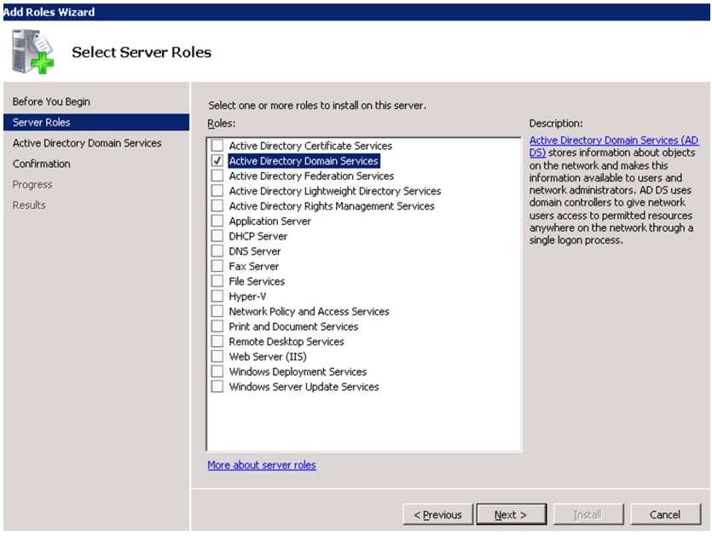Select Server Roles step in sidebar

[x=96, y=122]
